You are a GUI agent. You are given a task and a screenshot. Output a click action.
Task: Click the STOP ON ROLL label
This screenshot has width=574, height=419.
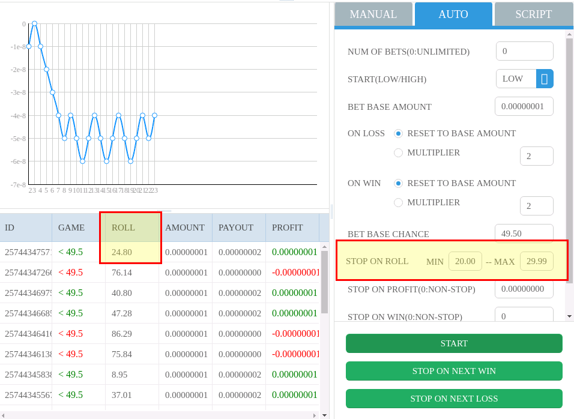377,261
